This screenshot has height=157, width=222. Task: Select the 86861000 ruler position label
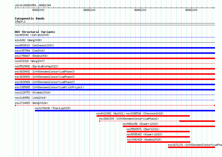click(x=38, y=10)
